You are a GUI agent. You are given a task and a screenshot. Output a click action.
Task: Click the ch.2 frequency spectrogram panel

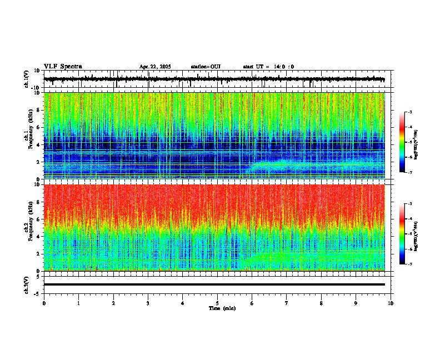click(x=214, y=228)
